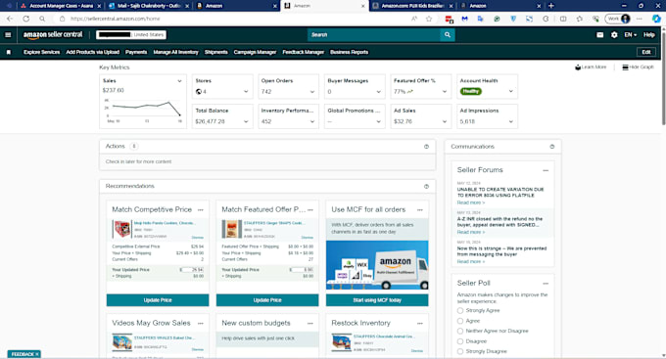Expand the Ad Impressions dropdown
666x359 pixels.
[511, 121]
